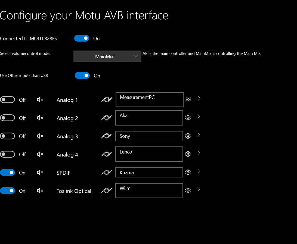Disable Use Other inputs than USB
The height and width of the screenshot is (244, 297).
coord(82,76)
